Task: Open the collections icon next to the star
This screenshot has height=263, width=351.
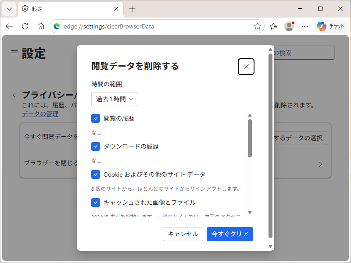Action: click(273, 26)
